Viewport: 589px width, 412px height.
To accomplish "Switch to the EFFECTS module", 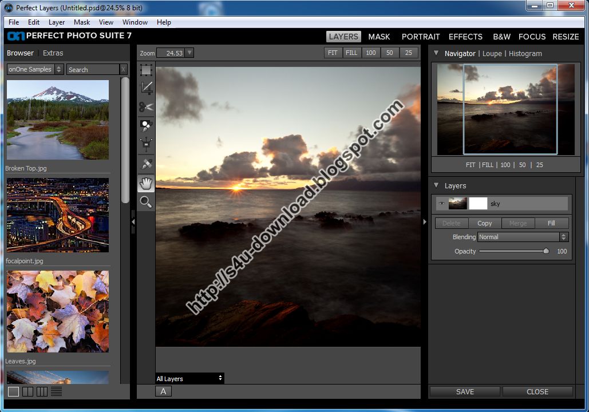I will point(465,37).
